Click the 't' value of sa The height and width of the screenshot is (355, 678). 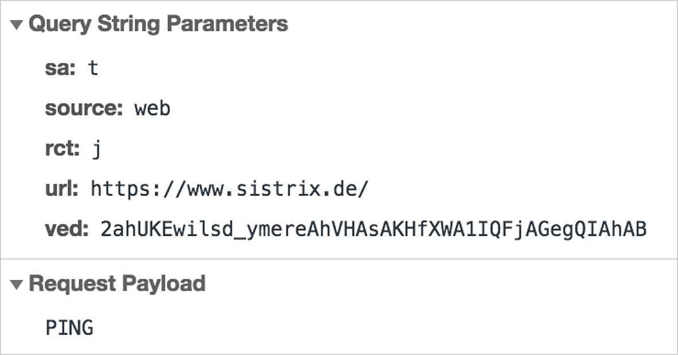click(93, 68)
